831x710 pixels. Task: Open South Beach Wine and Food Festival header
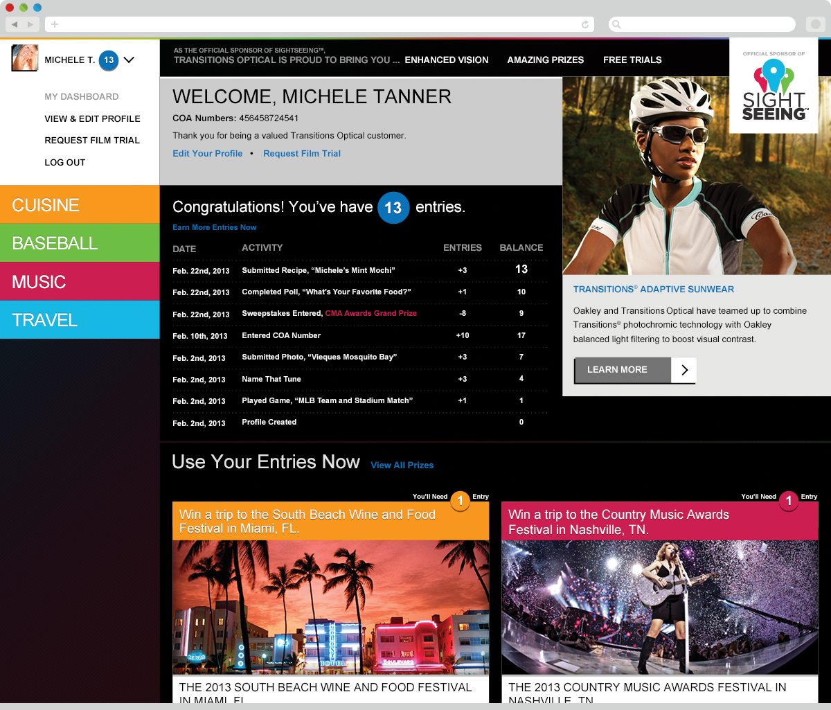coord(331,522)
